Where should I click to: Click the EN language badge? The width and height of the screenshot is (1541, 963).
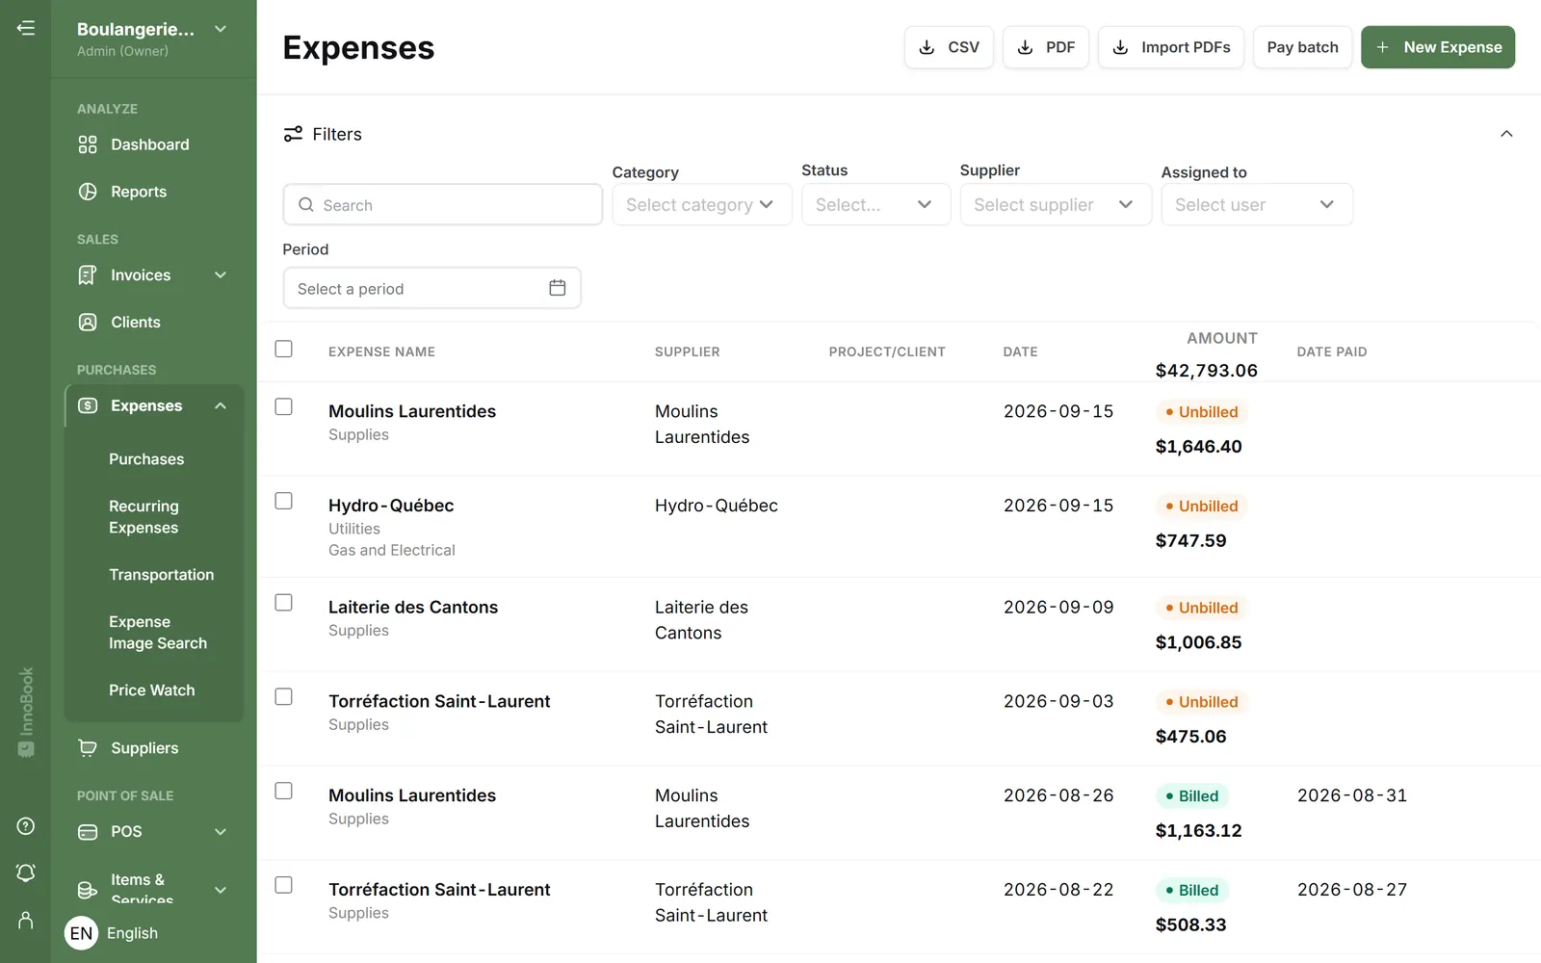point(81,933)
